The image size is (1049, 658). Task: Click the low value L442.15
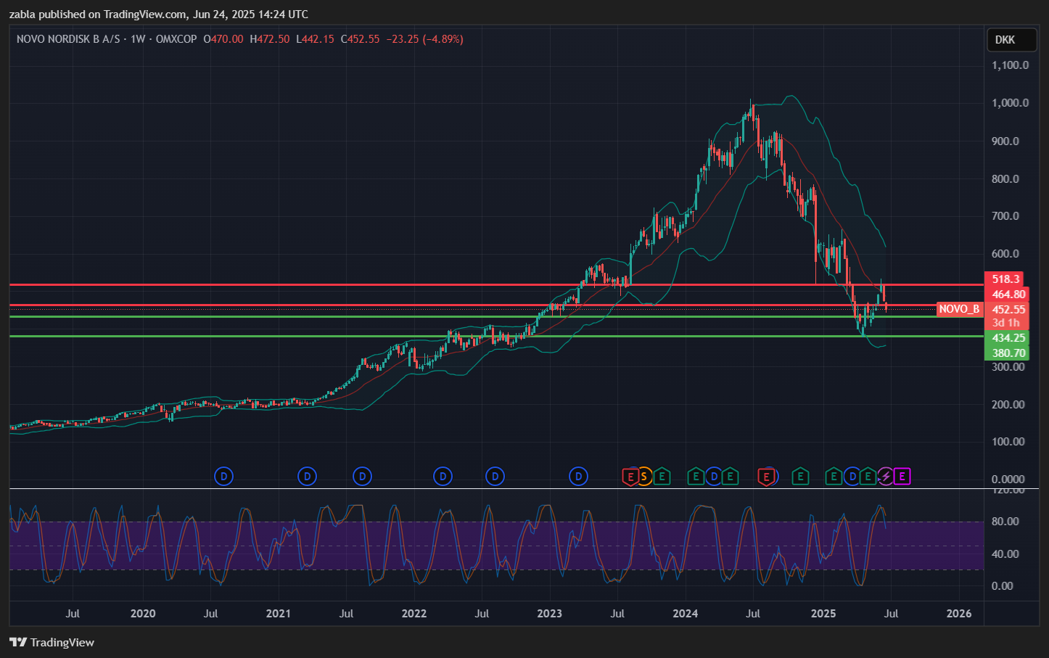coord(316,39)
